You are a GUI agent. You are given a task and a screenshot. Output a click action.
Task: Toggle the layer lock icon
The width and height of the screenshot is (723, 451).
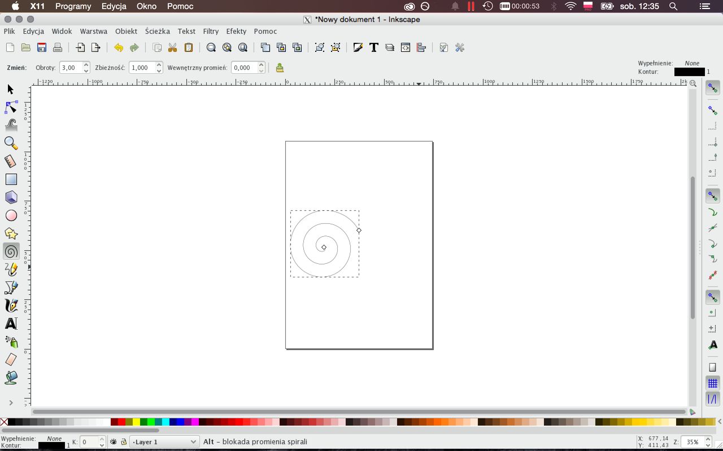[x=123, y=442]
